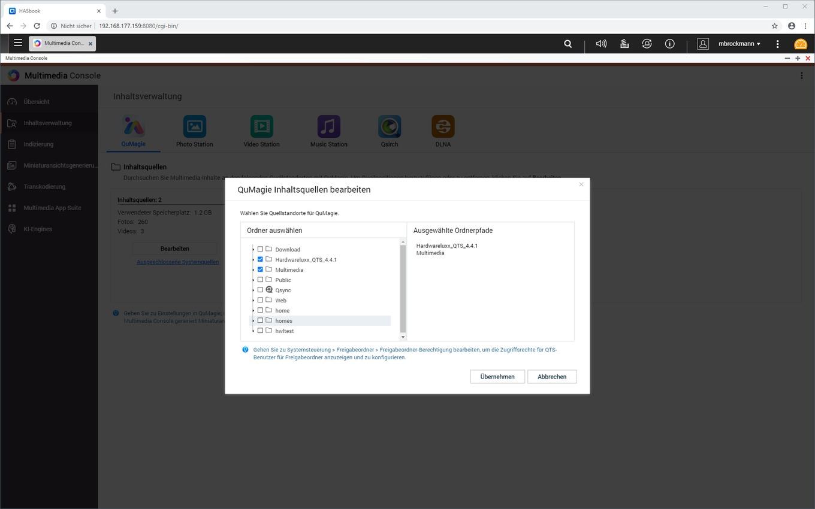Expand the Download folder tree arrow
815x509 pixels.
(x=253, y=250)
